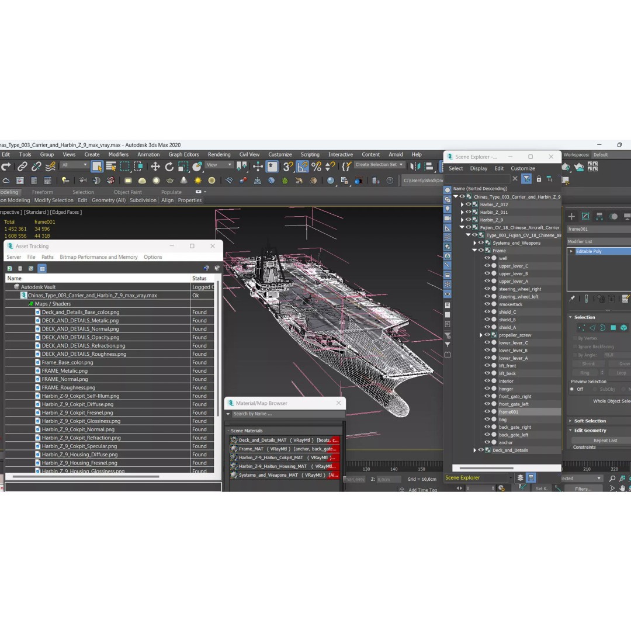
Task: Click the Modify Selection ribbon button
Action: pos(54,200)
